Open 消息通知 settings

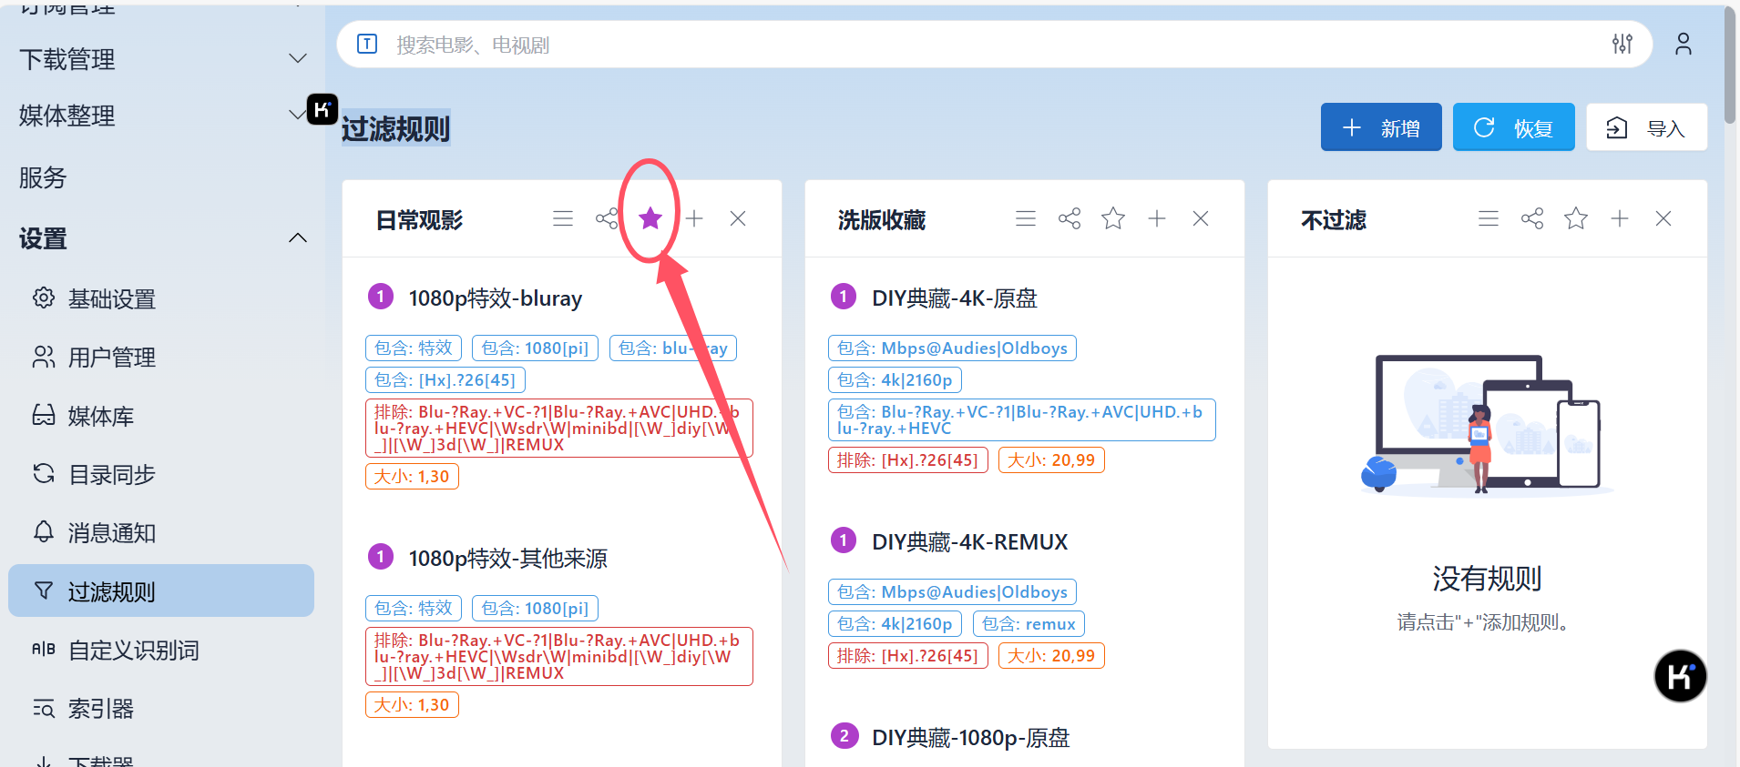(162, 532)
